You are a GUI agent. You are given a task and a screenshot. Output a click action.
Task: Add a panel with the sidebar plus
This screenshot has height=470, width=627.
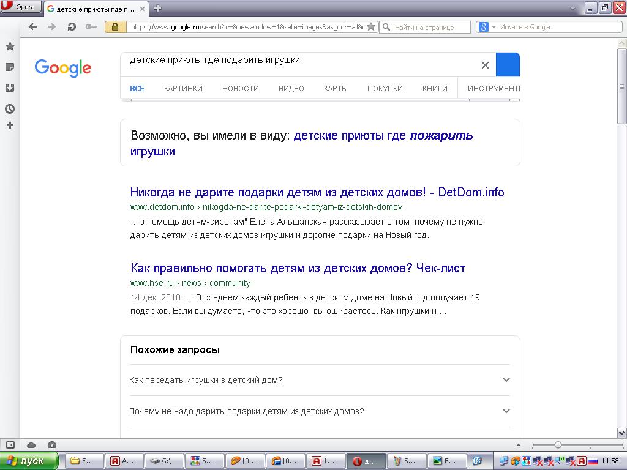pos(10,125)
